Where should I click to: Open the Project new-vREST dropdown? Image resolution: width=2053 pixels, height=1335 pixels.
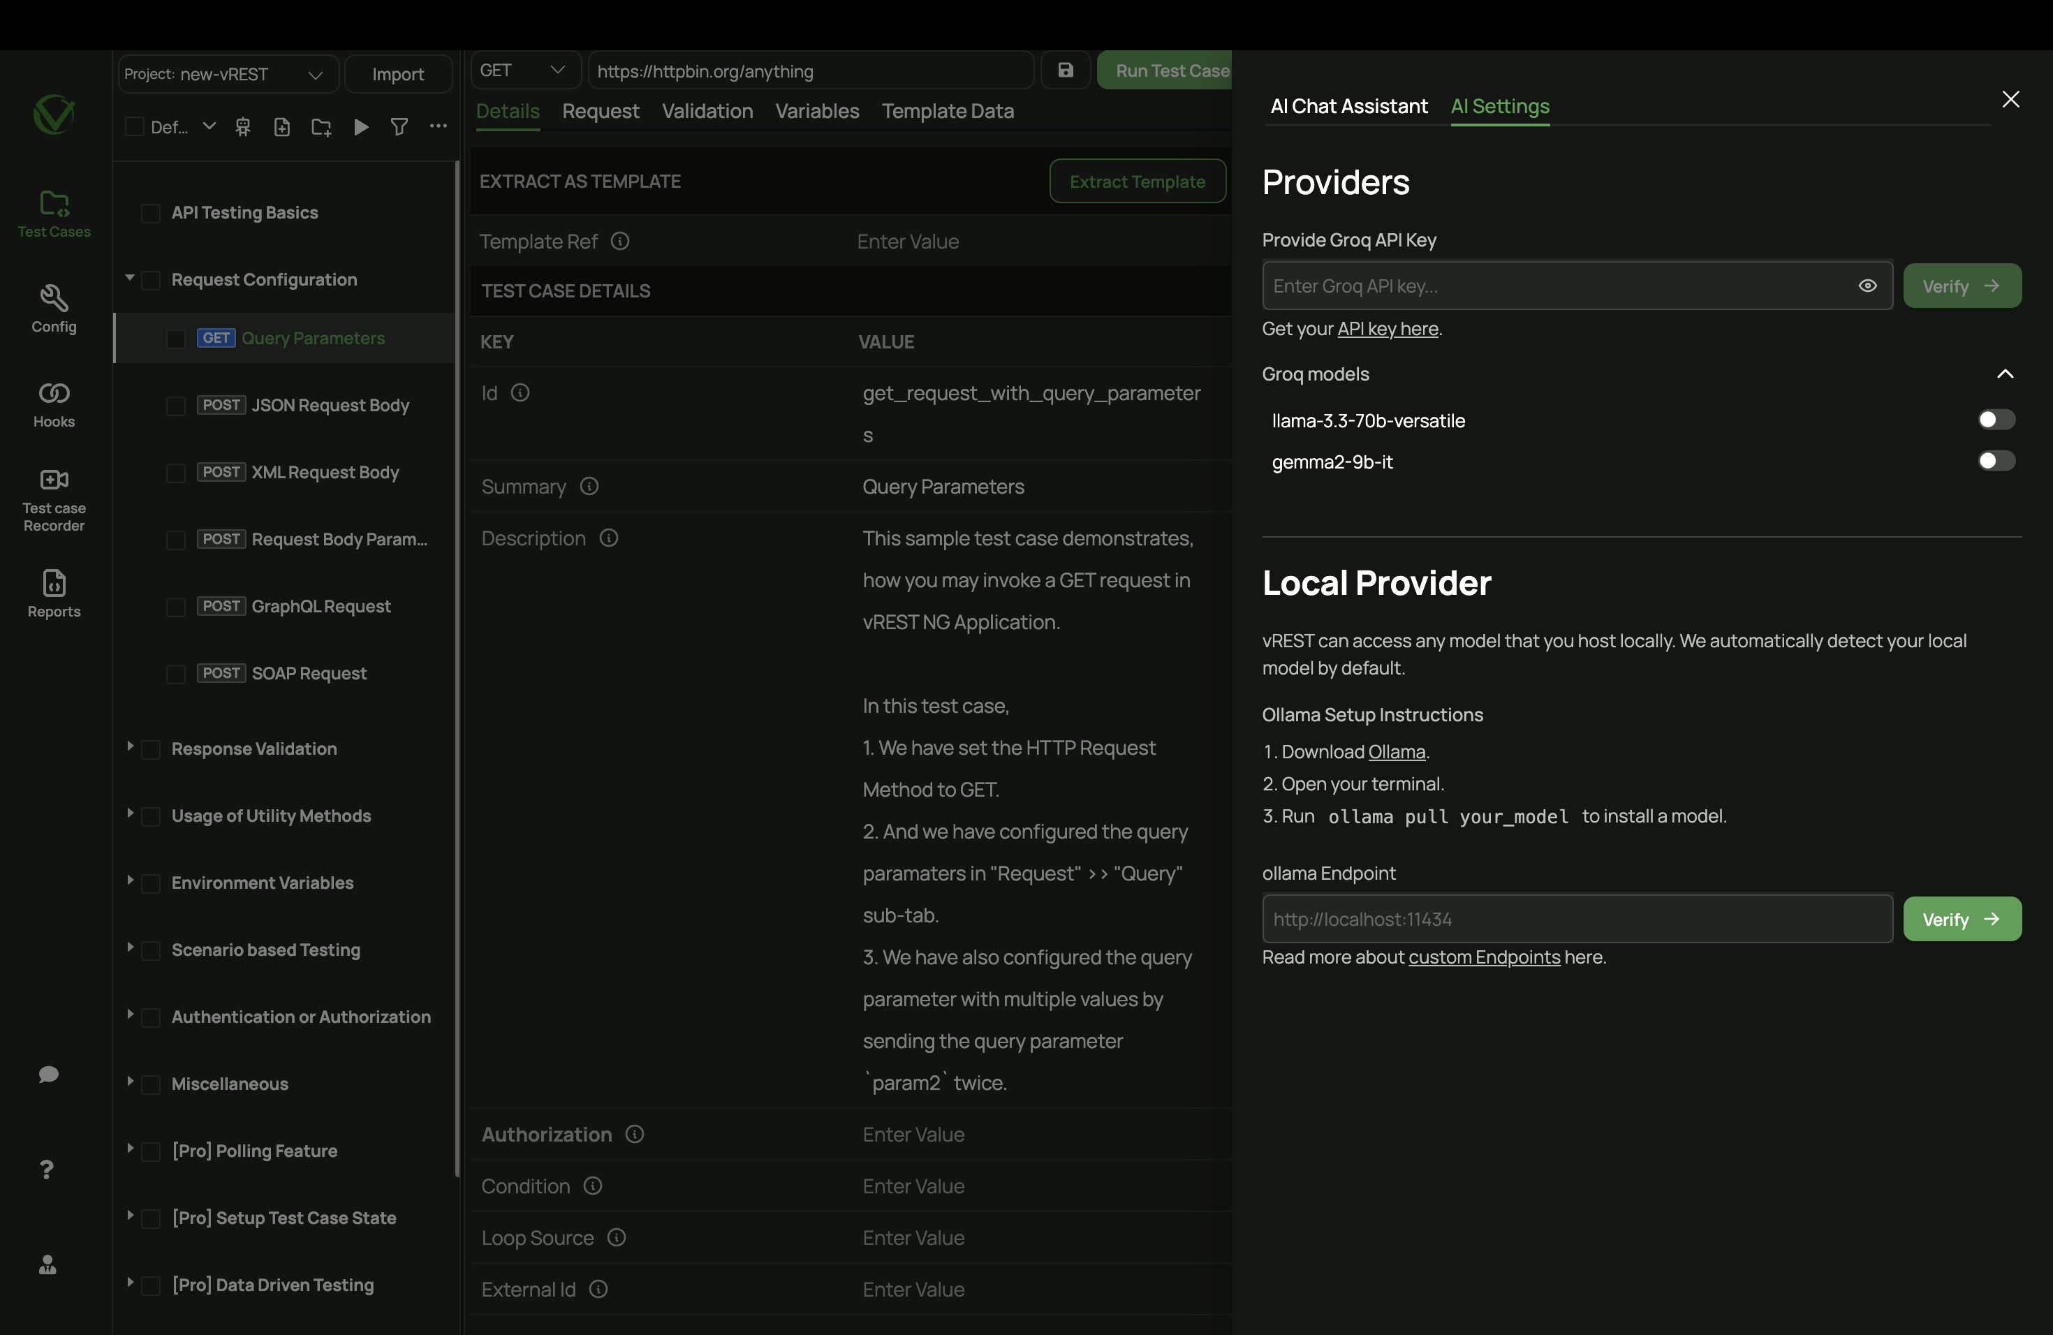227,74
